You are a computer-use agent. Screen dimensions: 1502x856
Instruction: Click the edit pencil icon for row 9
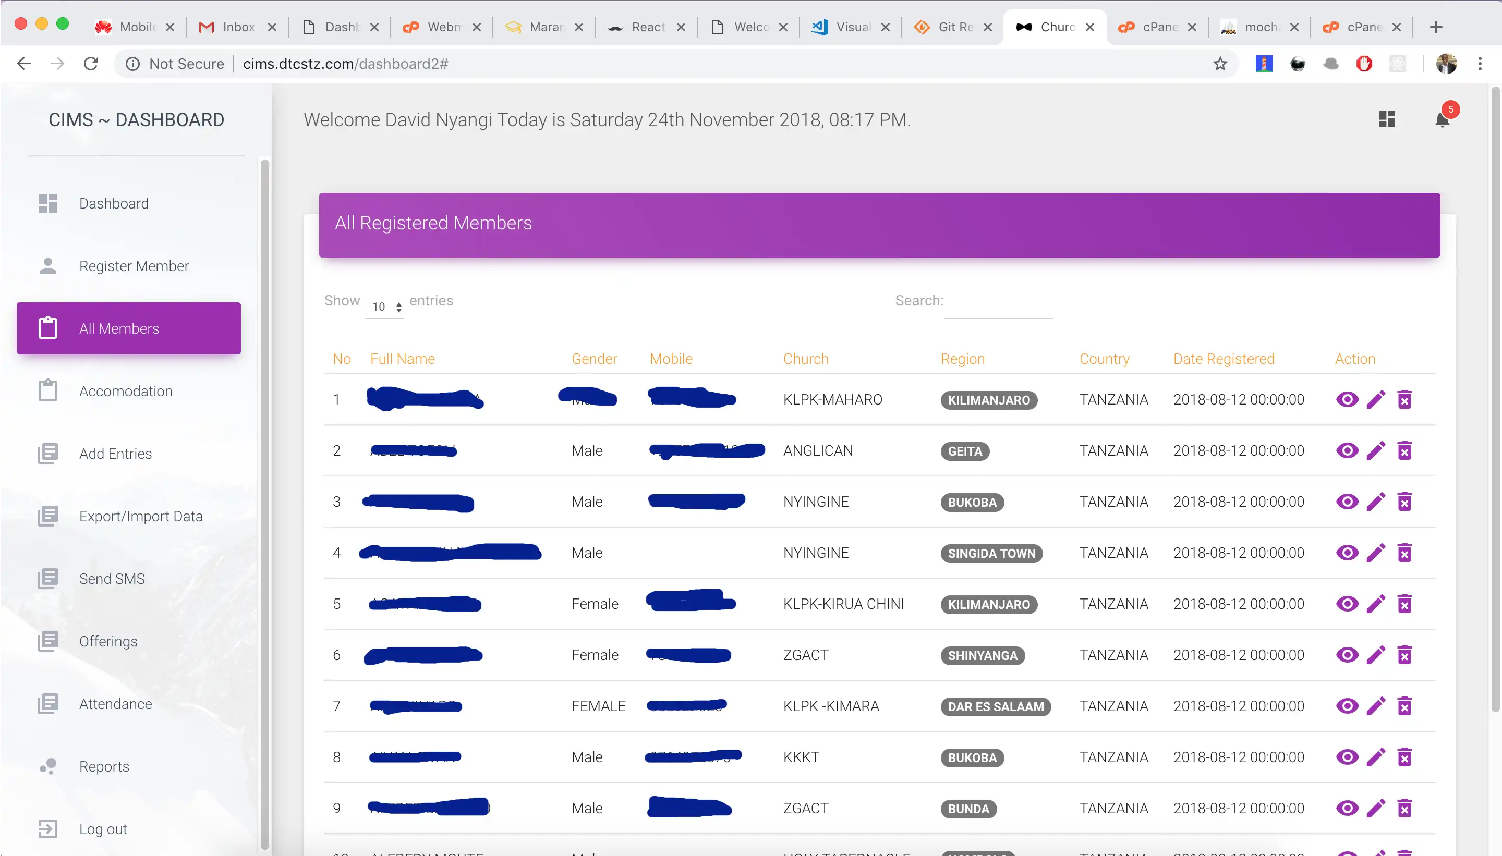click(x=1376, y=809)
